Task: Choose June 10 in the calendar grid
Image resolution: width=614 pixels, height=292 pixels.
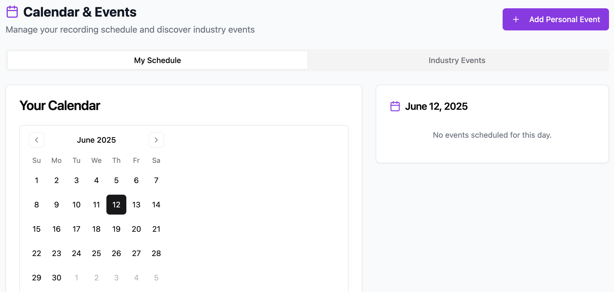Action: coord(76,205)
